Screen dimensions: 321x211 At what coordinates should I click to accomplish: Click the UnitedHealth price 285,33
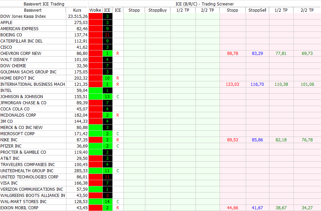coord(81,171)
